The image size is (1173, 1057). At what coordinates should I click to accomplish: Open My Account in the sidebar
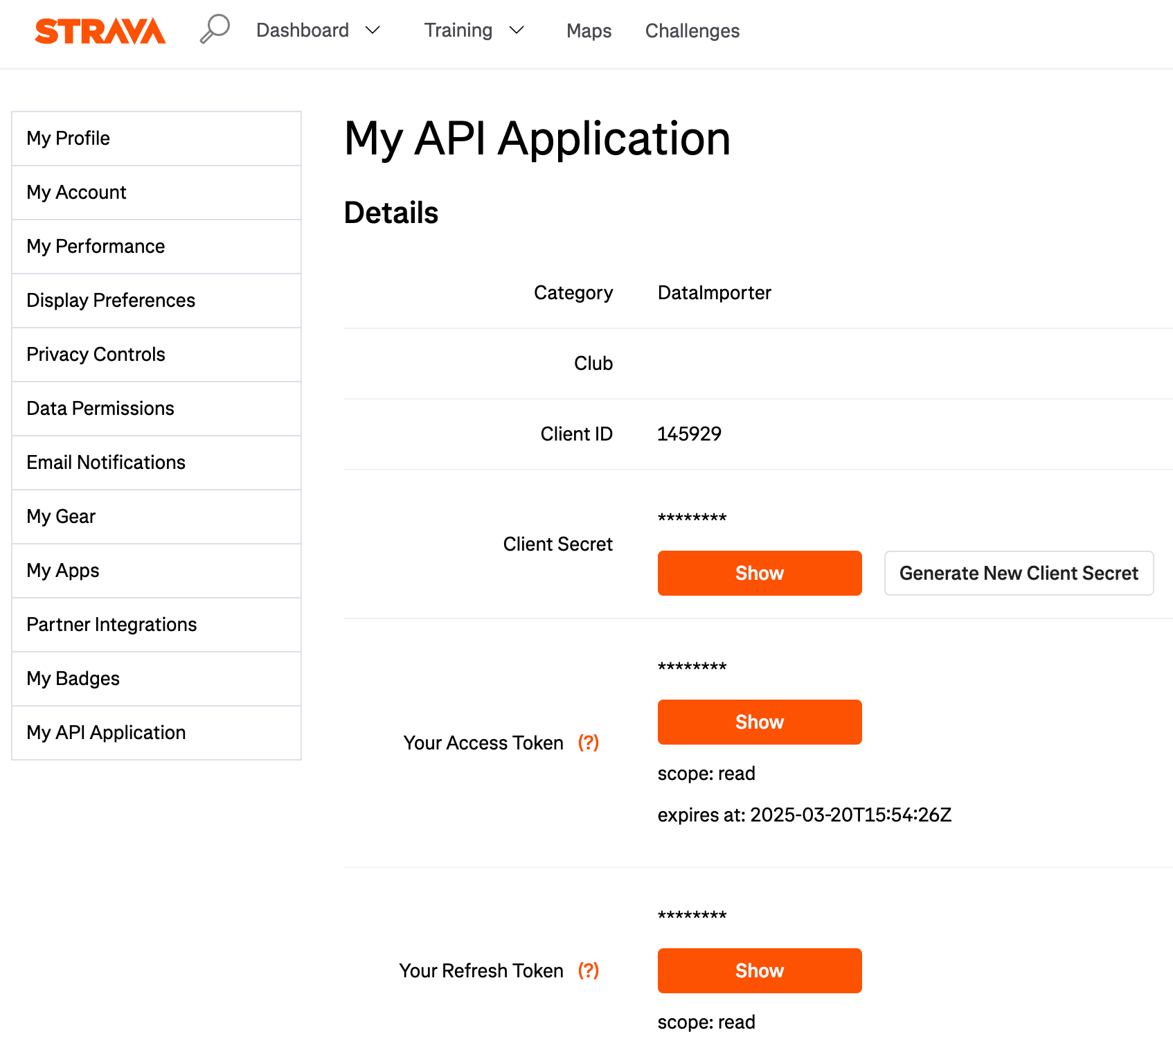click(x=156, y=193)
